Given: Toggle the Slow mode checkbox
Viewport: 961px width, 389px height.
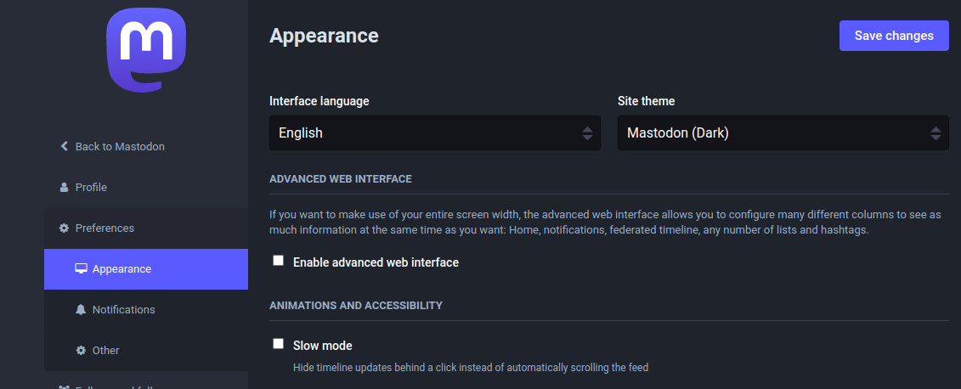Looking at the screenshot, I should click(x=278, y=344).
